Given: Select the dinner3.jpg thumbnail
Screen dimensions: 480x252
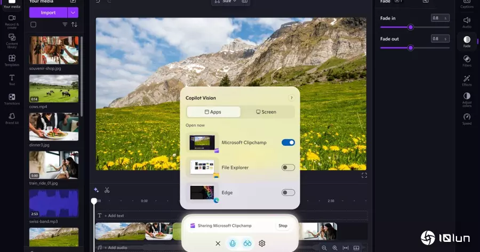Looking at the screenshot, I should pyautogui.click(x=54, y=127).
